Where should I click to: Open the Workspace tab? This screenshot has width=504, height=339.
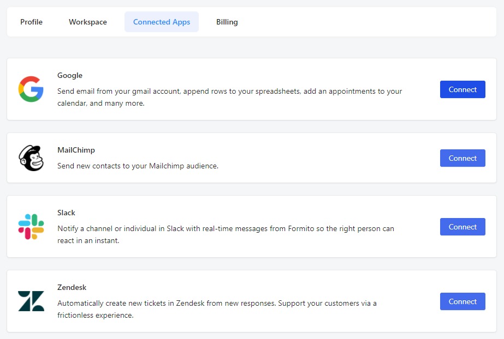[x=87, y=22]
